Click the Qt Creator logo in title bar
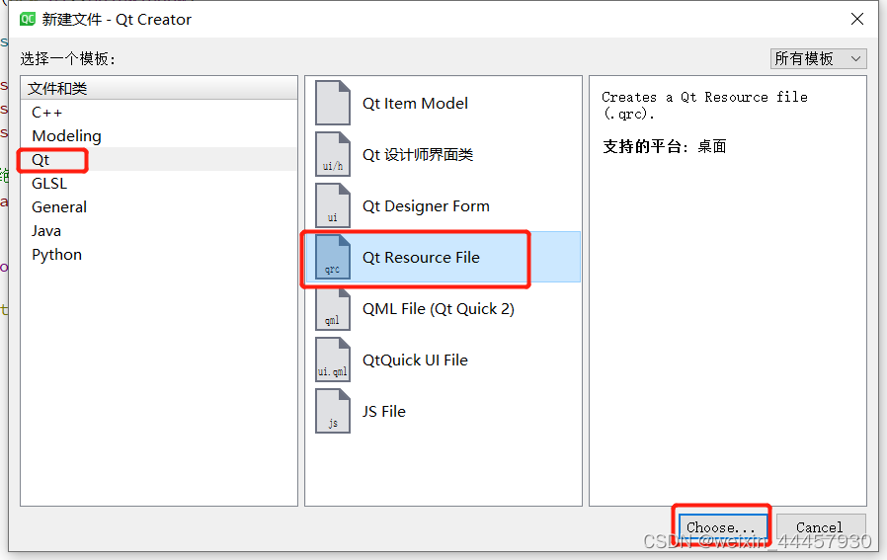Screen dimensions: 887x560 click(27, 19)
